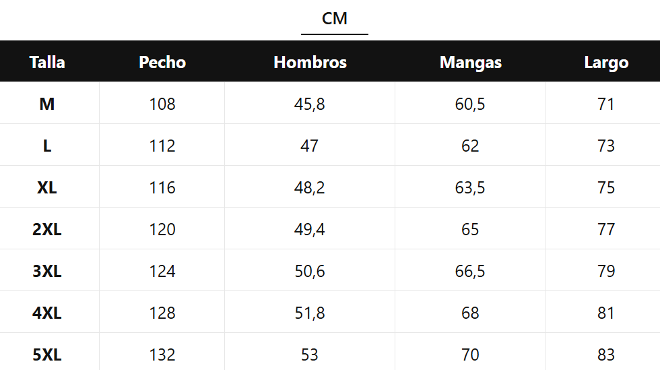Click the 83 length value for 5XL

pyautogui.click(x=606, y=355)
